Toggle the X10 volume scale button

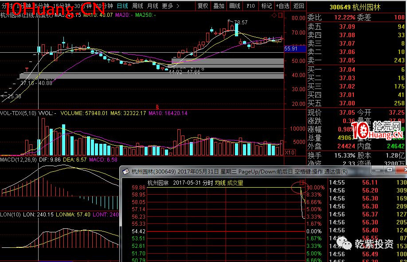[290, 152]
